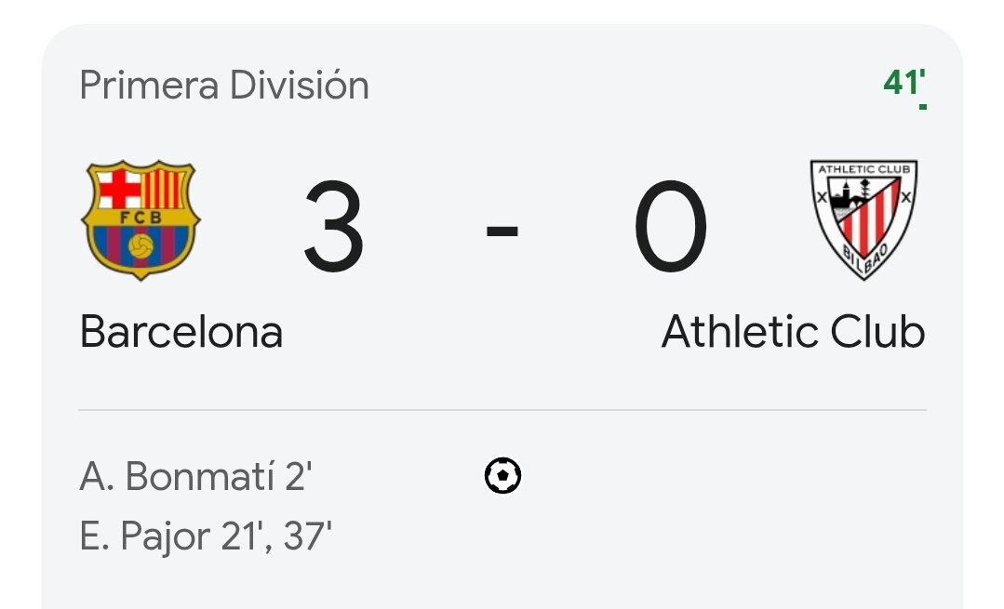1004x609 pixels.
Task: Click the red cross on Barcelona's crest
Action: 119,189
